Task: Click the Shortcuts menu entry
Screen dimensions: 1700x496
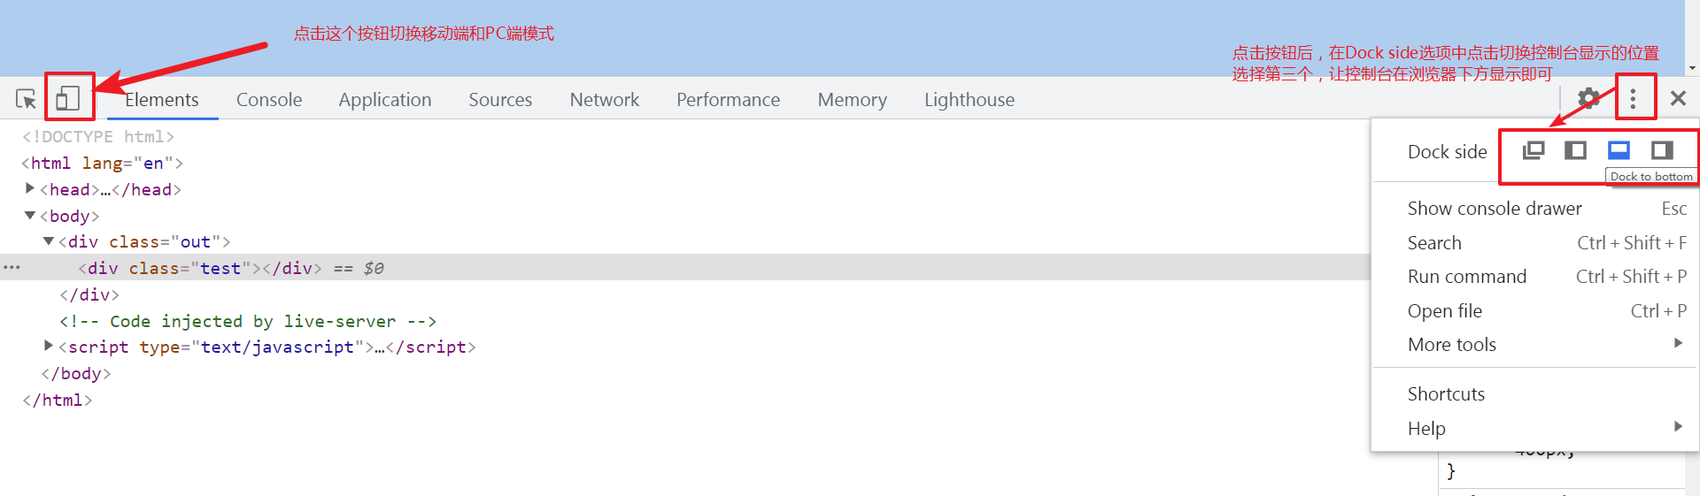Action: (x=1446, y=394)
